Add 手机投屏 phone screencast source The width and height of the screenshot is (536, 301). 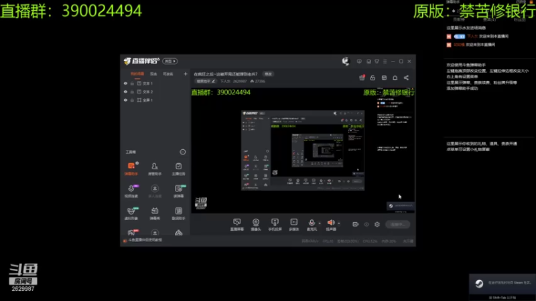coord(275,225)
